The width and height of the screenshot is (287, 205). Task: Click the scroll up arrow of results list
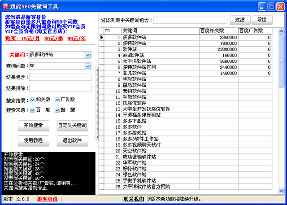pos(281,31)
